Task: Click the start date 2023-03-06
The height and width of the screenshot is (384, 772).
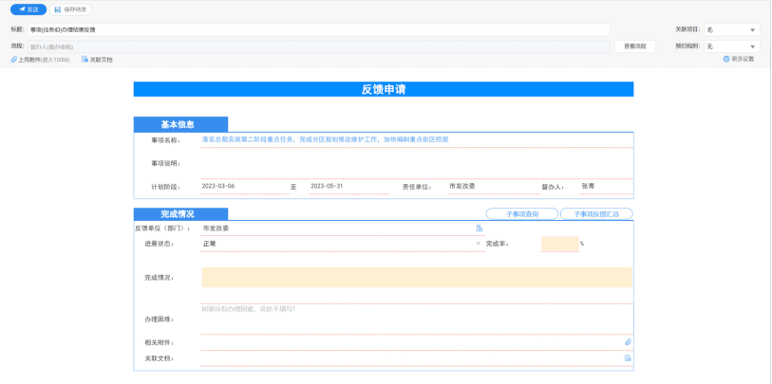Action: (218, 187)
